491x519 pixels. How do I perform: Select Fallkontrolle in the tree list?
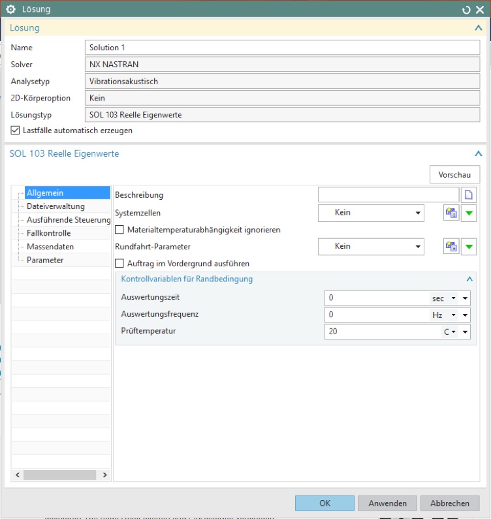tap(49, 233)
